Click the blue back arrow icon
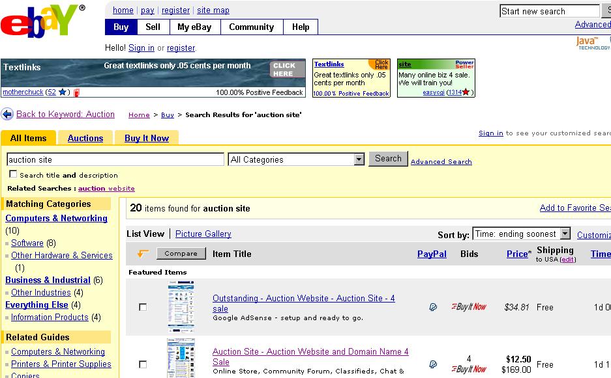This screenshot has width=611, height=378. tap(7, 115)
